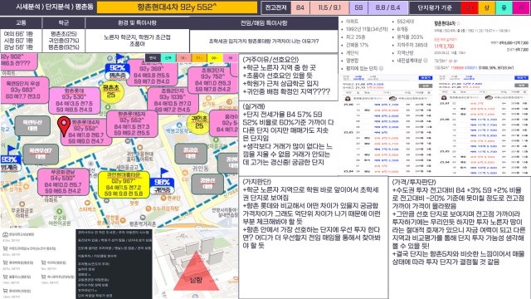The width and height of the screenshot is (531, 299).
Task: Click the dark legend chip on the map
Action: pyautogui.click(x=153, y=58)
